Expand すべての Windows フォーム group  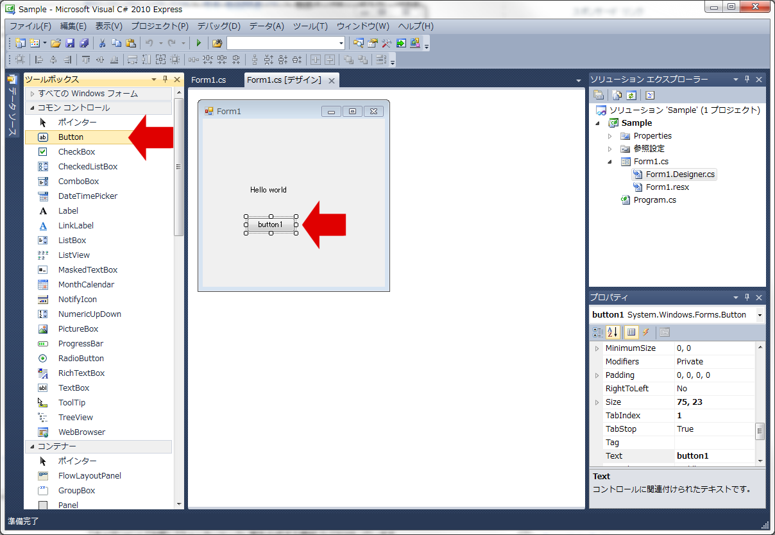click(31, 94)
